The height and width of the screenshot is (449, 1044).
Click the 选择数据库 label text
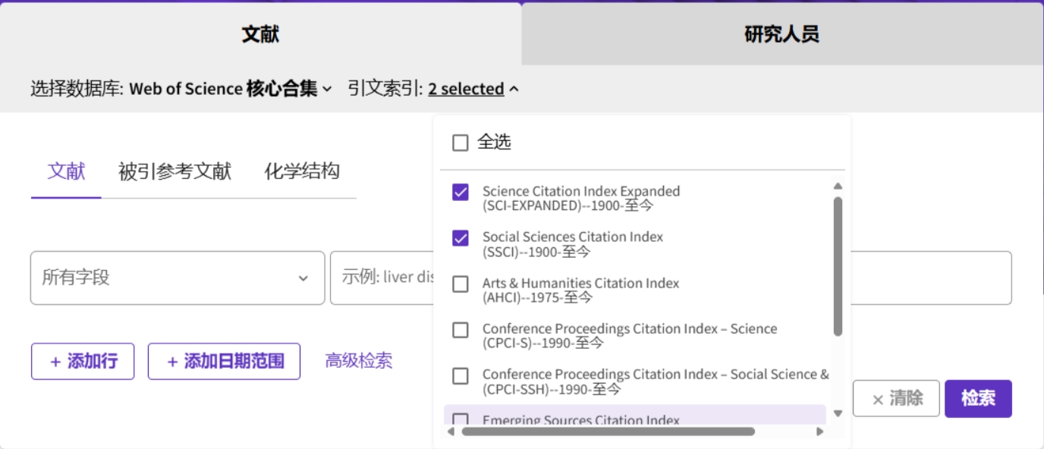click(77, 89)
